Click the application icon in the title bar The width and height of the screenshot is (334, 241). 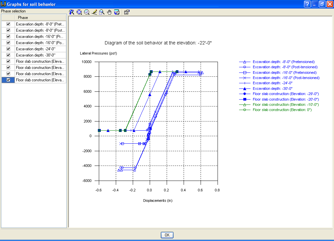[x=3, y=4]
